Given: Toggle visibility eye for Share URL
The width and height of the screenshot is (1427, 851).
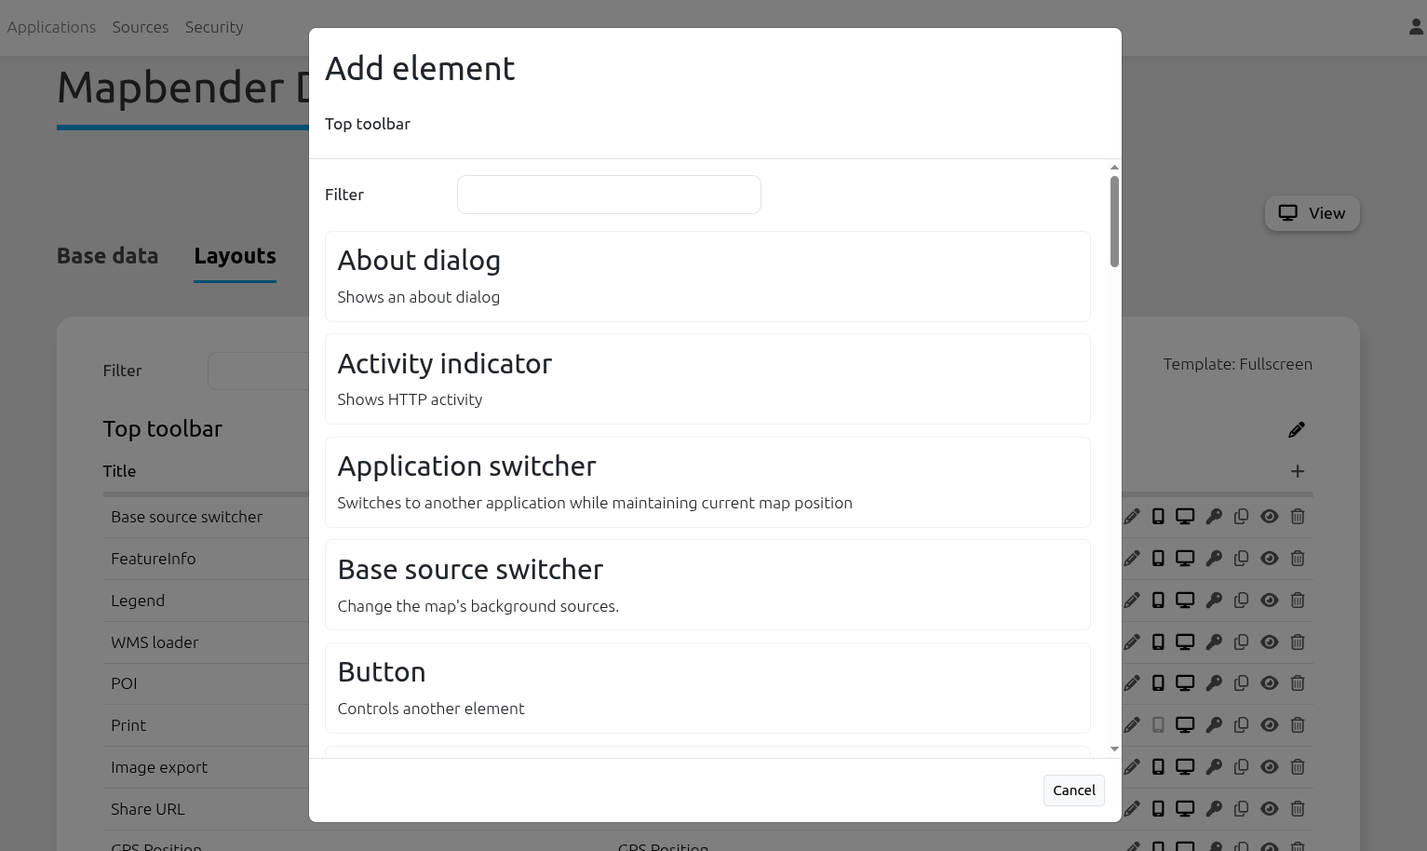Looking at the screenshot, I should (x=1270, y=809).
